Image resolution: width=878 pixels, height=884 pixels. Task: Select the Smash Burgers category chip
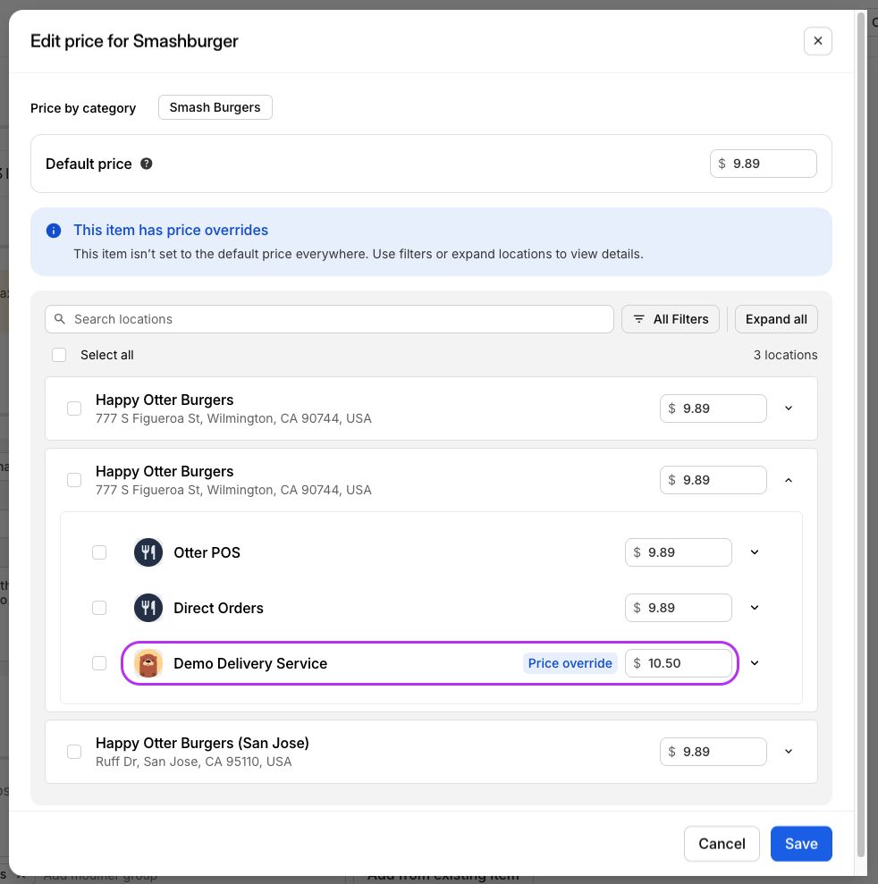(215, 107)
